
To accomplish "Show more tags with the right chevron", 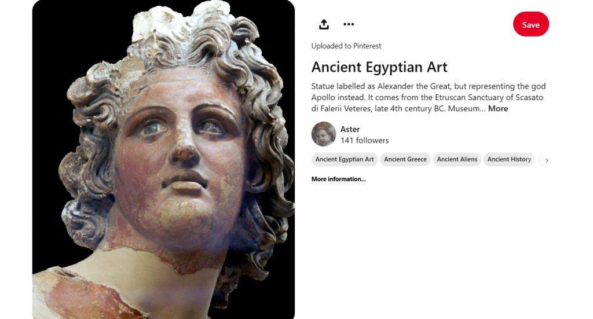I will (547, 160).
